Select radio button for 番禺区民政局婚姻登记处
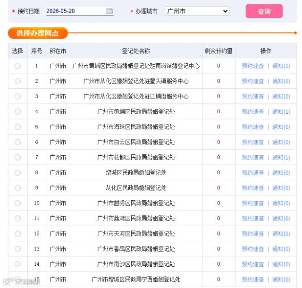The height and width of the screenshot is (288, 302). point(18,249)
